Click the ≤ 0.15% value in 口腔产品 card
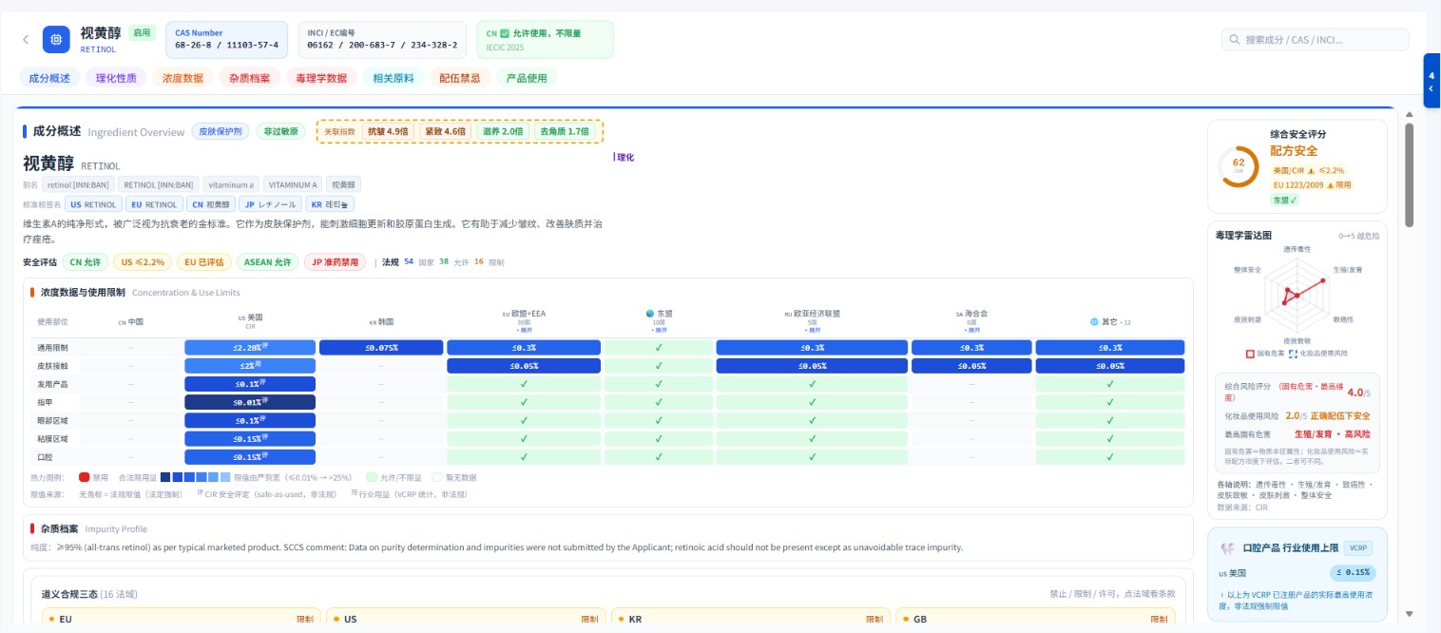 coord(1352,573)
